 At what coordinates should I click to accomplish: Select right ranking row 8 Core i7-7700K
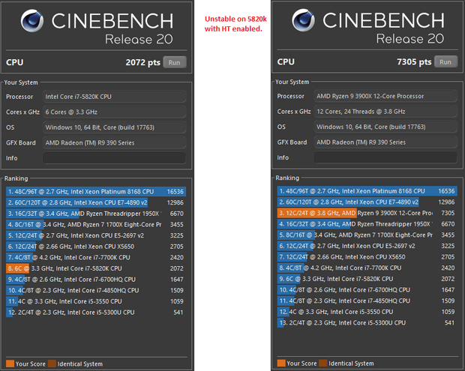367,268
